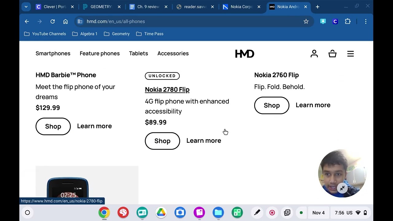Close the reader.savvas tab
The image size is (393, 221).
[x=212, y=7]
